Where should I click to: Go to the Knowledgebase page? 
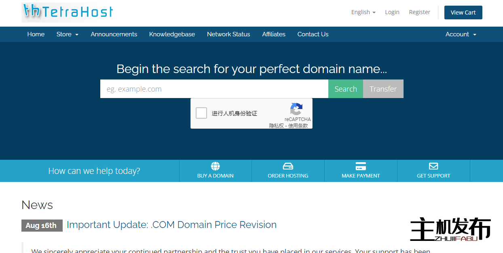(x=172, y=34)
